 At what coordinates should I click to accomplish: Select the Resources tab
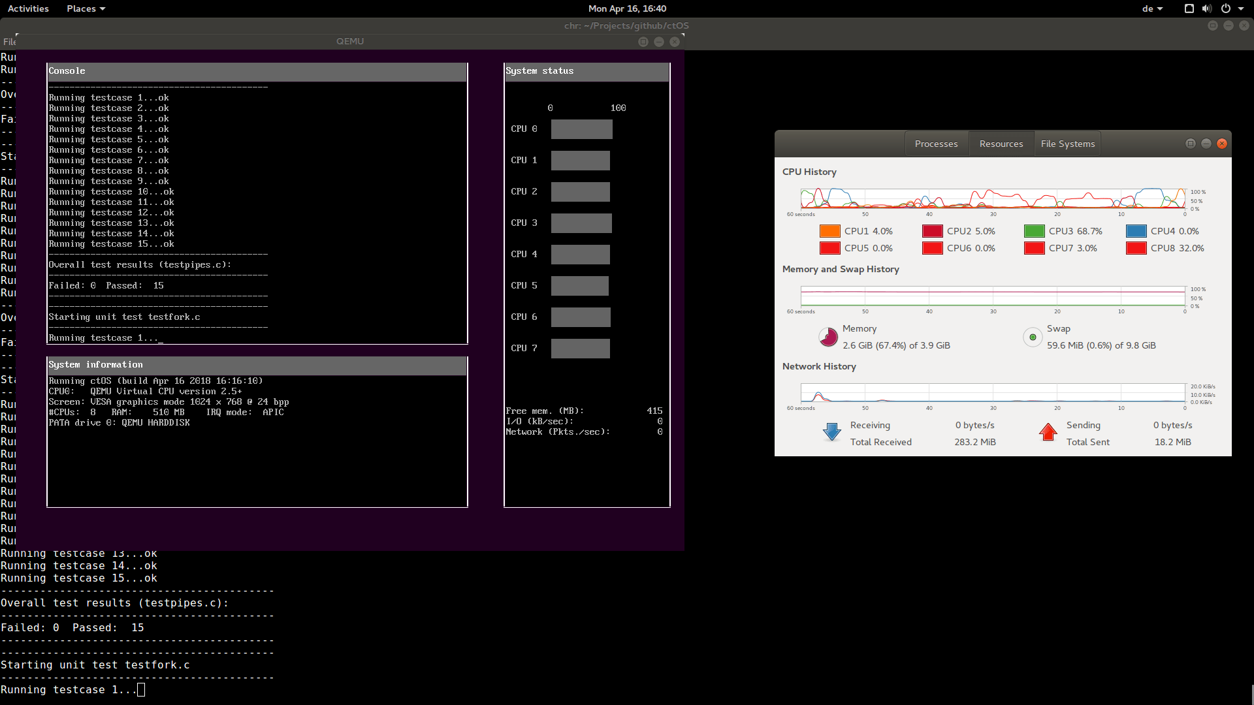[x=1001, y=143]
